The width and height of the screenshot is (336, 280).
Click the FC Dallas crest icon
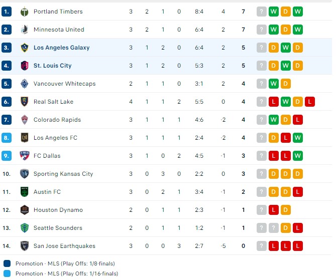coord(25,156)
